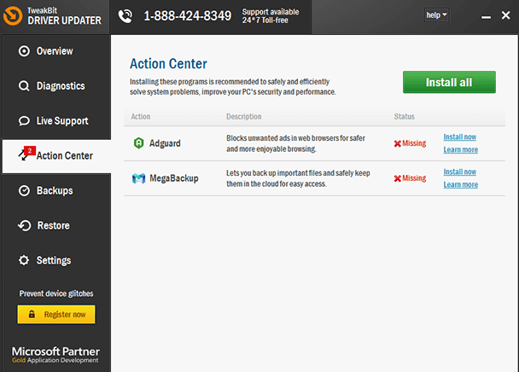
Task: Install all recommended programs
Action: click(x=449, y=82)
